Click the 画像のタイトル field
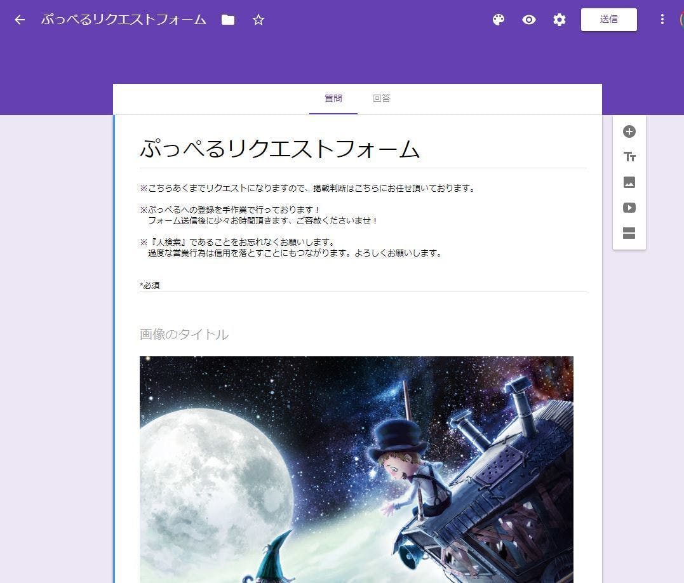This screenshot has width=684, height=583. [184, 335]
